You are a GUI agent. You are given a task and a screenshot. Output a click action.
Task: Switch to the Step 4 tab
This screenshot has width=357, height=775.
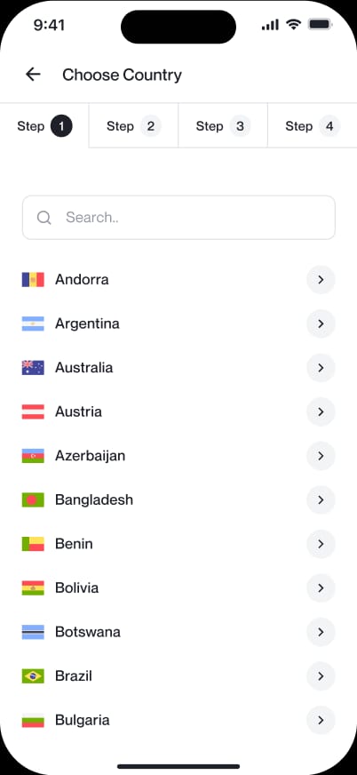tap(313, 126)
